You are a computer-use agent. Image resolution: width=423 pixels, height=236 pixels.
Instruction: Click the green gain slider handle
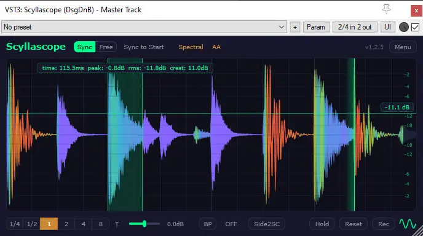(x=144, y=224)
